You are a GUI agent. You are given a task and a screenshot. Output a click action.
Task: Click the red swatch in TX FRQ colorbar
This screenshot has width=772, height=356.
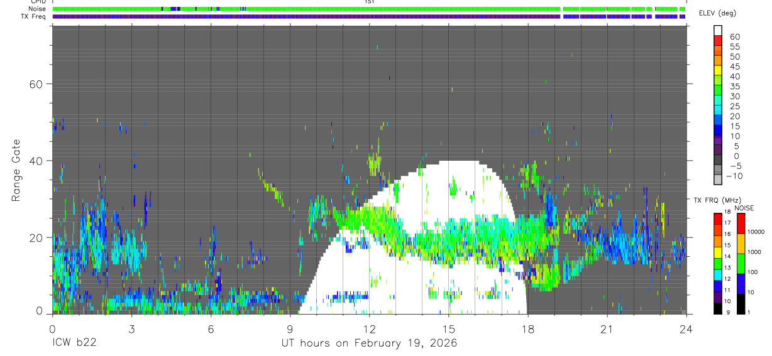pyautogui.click(x=717, y=219)
